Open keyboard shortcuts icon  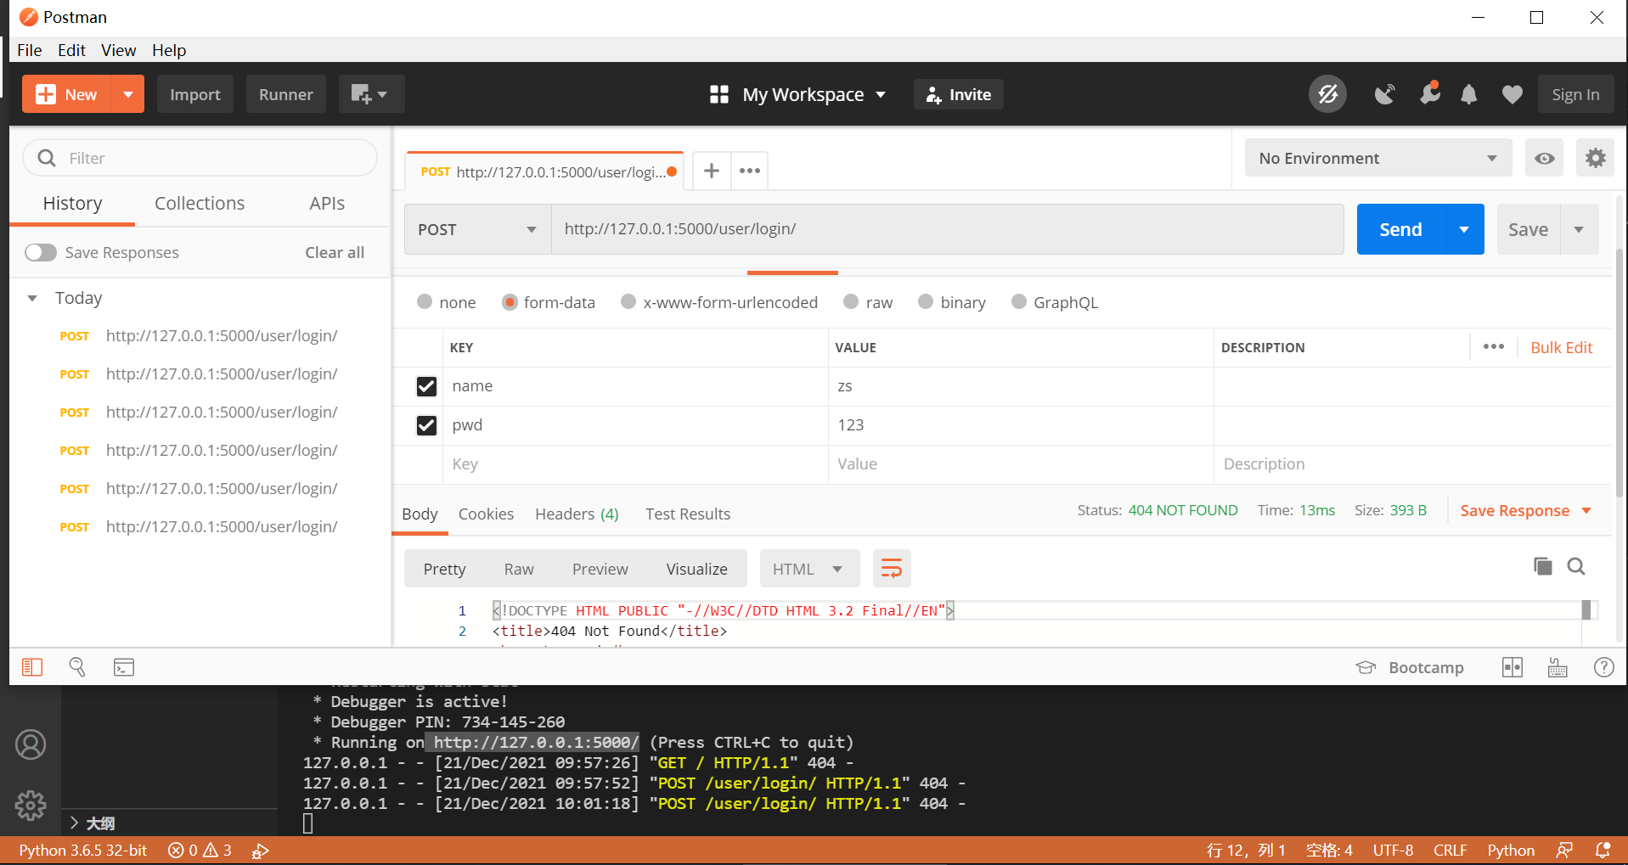[1558, 667]
